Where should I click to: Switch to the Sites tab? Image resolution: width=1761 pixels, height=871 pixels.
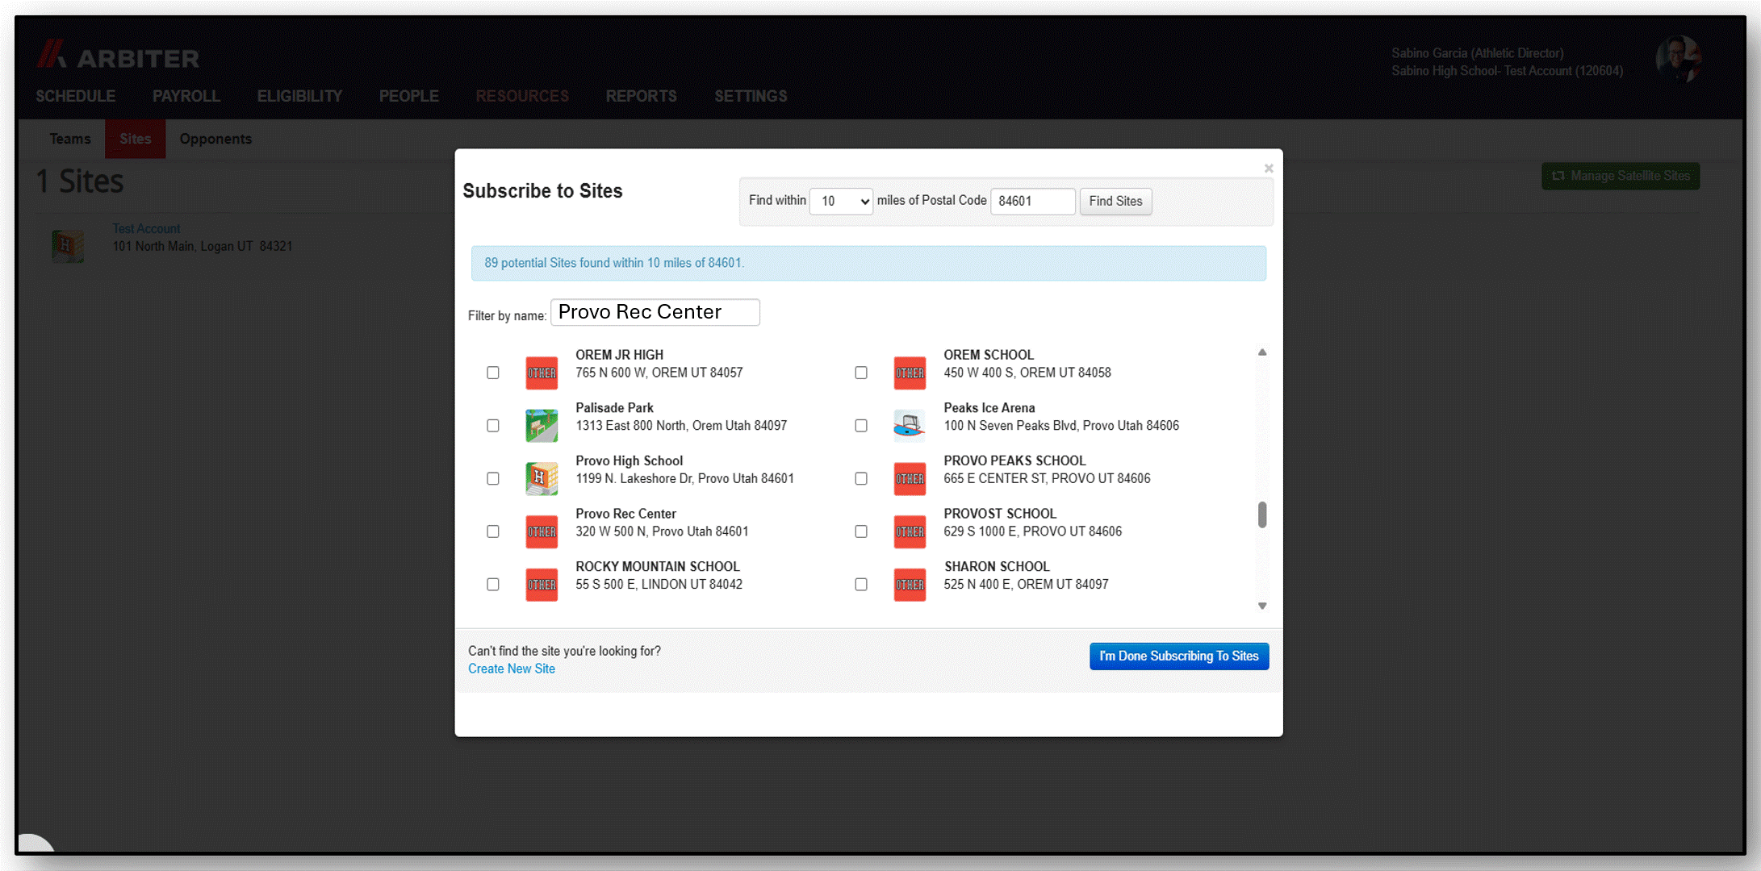tap(136, 139)
